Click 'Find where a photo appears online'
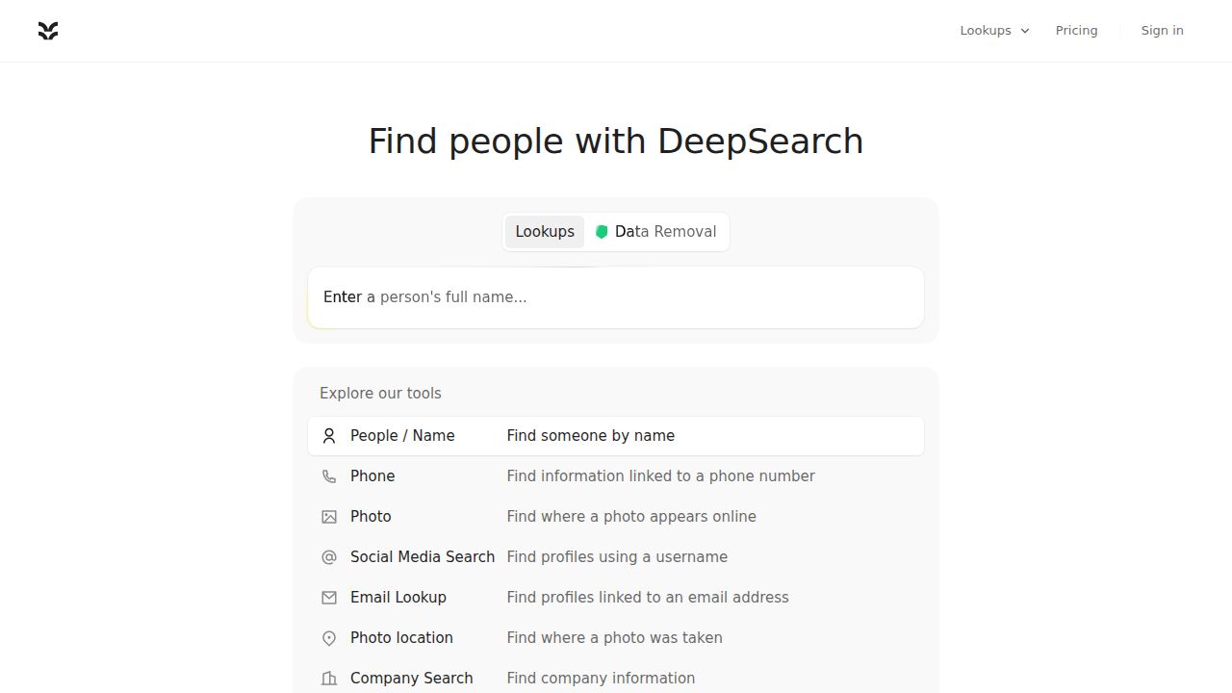 pos(631,517)
